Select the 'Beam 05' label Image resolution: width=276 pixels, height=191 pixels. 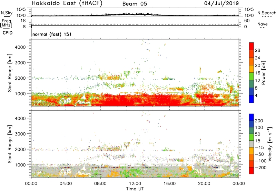click(135, 4)
